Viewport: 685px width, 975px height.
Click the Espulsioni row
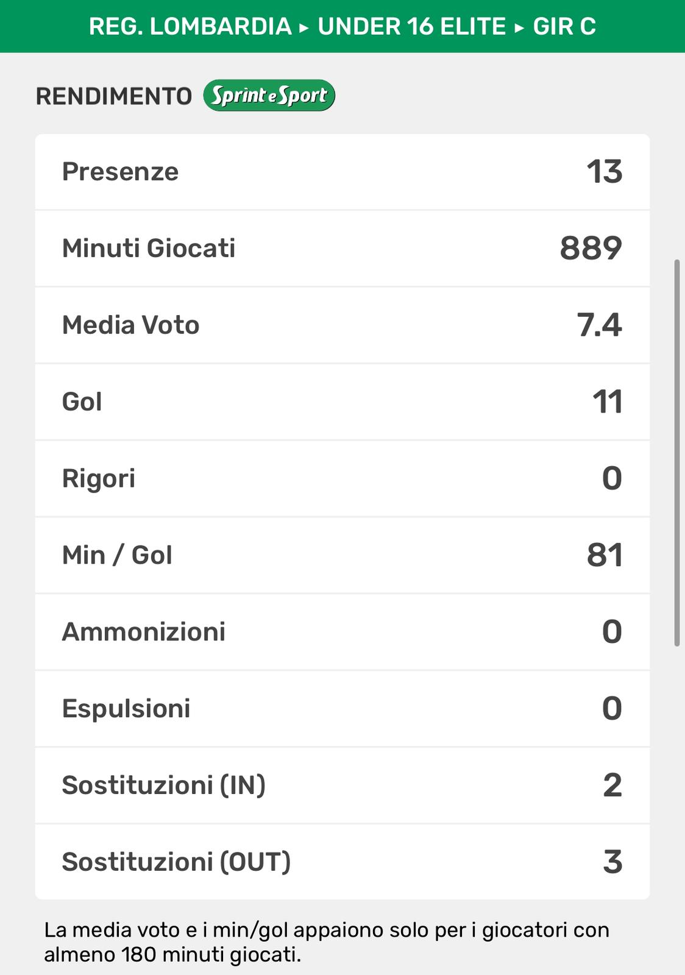point(342,709)
